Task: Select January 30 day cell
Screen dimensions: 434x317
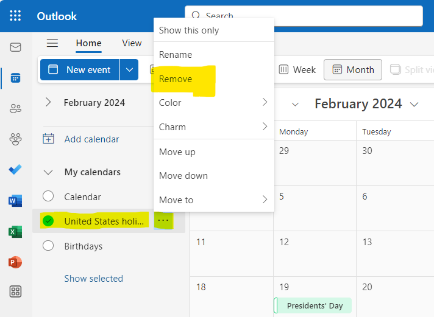Action: click(395, 162)
